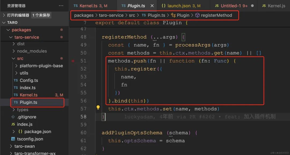Open index.ts in the explorer
The height and width of the screenshot is (155, 290).
click(28, 88)
